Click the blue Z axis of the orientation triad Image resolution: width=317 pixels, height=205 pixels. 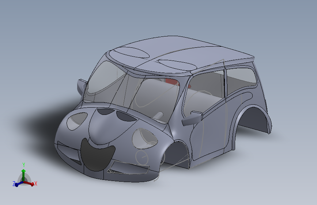click(19, 184)
